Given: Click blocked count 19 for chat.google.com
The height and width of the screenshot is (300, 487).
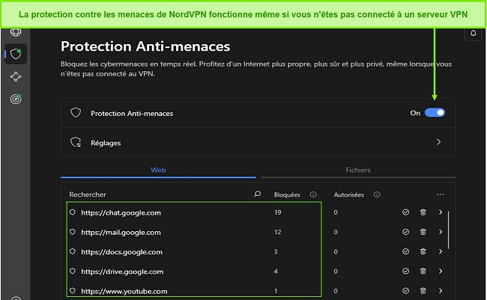Looking at the screenshot, I should [x=278, y=212].
